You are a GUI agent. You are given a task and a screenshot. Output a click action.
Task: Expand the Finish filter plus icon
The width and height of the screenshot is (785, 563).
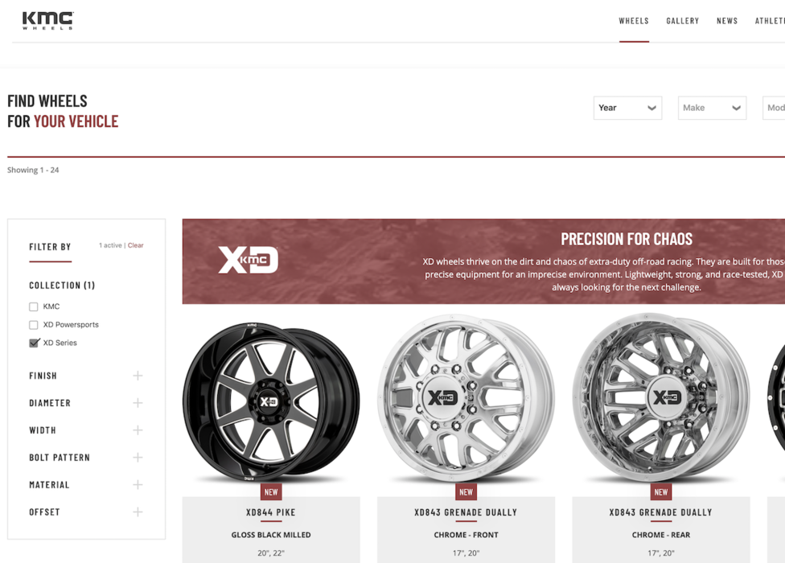coord(138,376)
